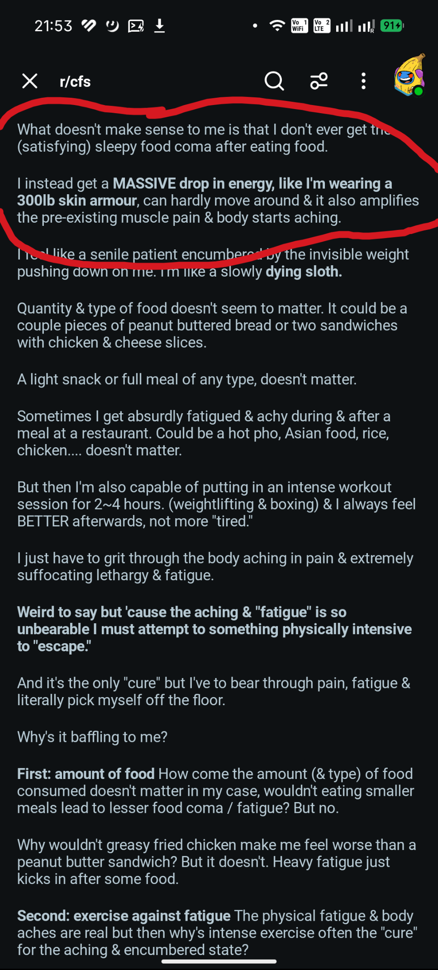
Task: Tap the WiFi status icon
Action: tap(276, 26)
